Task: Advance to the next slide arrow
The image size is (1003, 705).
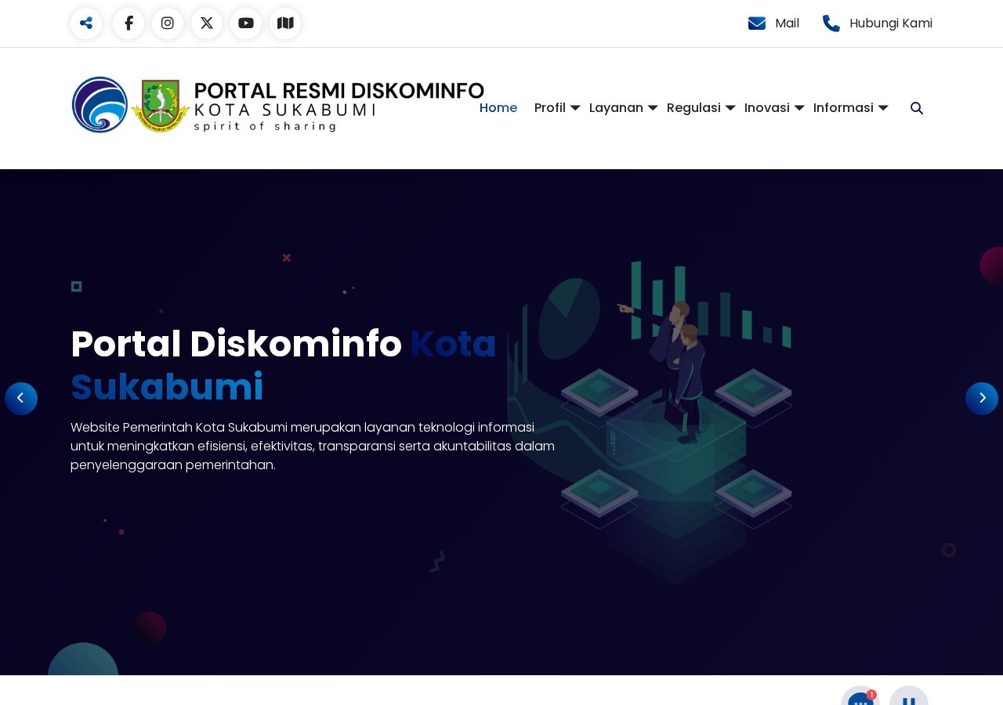Action: click(982, 399)
